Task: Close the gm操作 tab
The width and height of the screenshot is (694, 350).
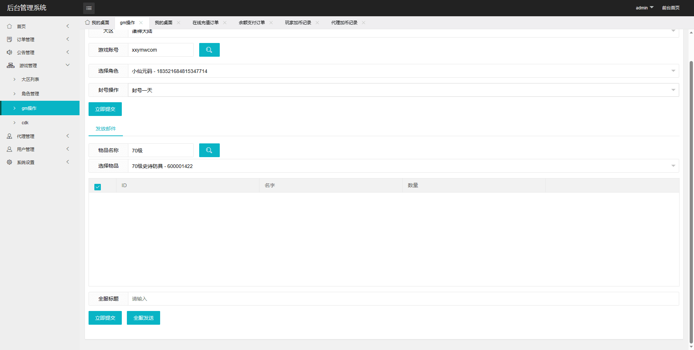Action: point(141,22)
